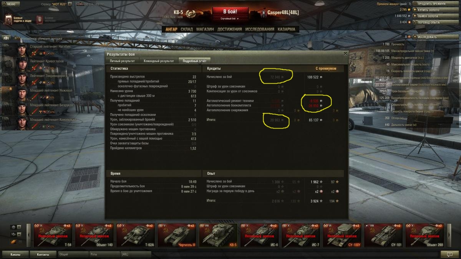
Task: Click the crew barracks icon above crew list
Action: click(6, 38)
